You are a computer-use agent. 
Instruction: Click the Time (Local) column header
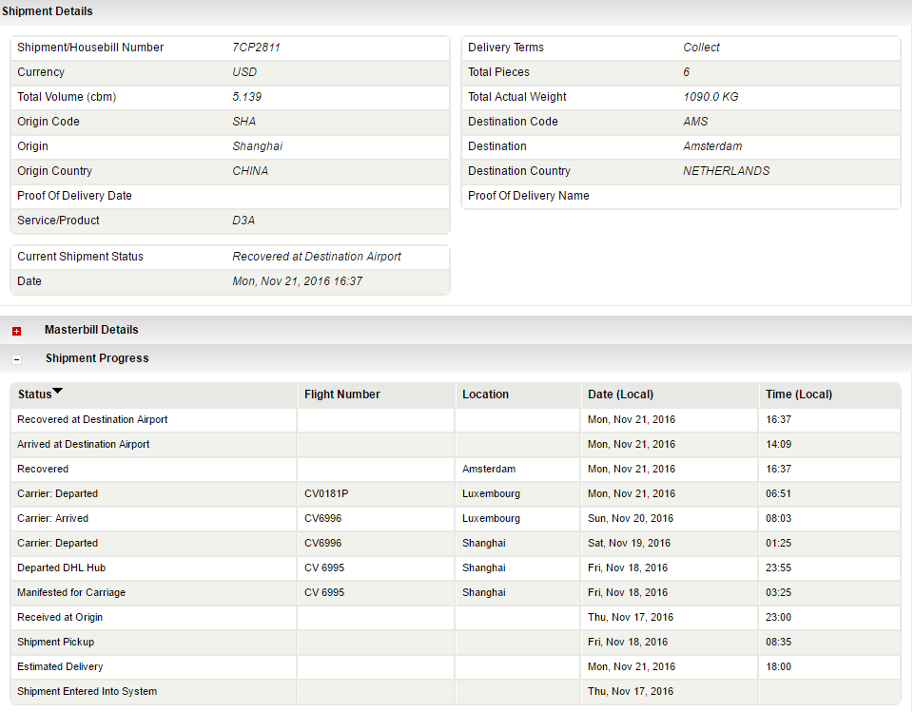click(798, 394)
